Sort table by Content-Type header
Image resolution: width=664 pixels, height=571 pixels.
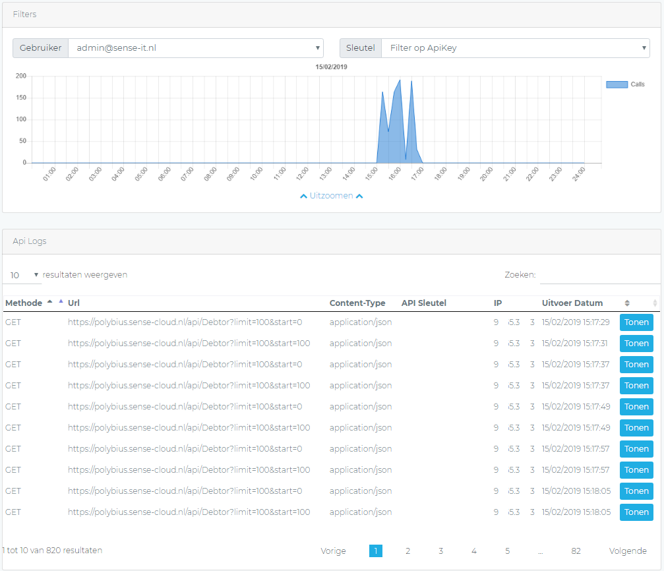click(x=357, y=303)
